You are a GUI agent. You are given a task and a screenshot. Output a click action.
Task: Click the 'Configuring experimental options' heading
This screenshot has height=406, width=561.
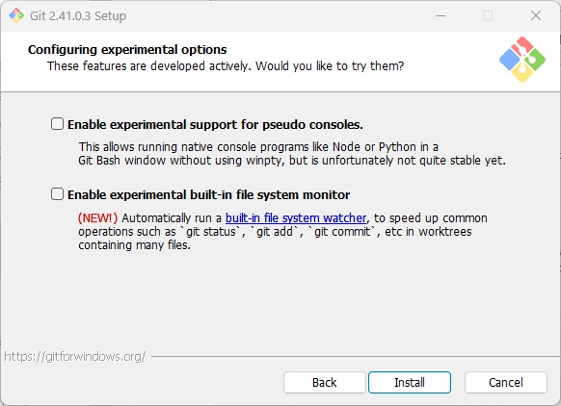point(127,50)
